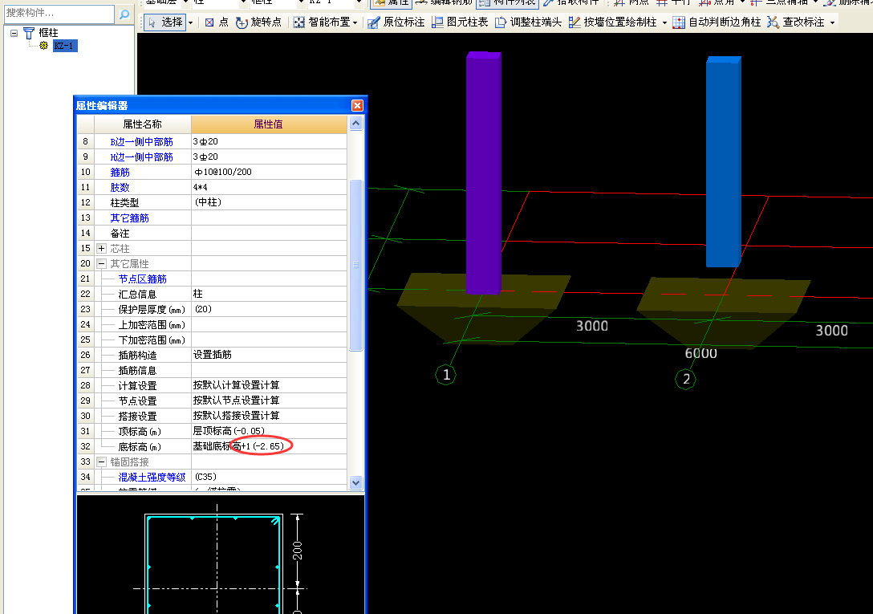Click the property editor vertical scrollbar thumb

pos(355,265)
